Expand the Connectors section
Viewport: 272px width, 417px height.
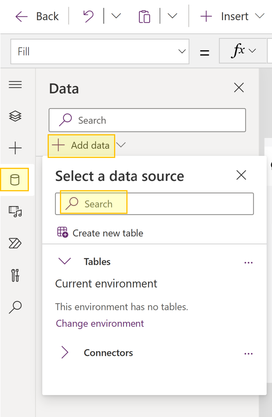pos(65,352)
